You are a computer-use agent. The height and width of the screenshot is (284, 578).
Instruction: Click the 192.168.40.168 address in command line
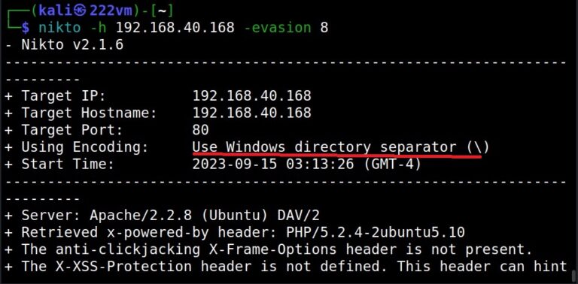pyautogui.click(x=175, y=28)
